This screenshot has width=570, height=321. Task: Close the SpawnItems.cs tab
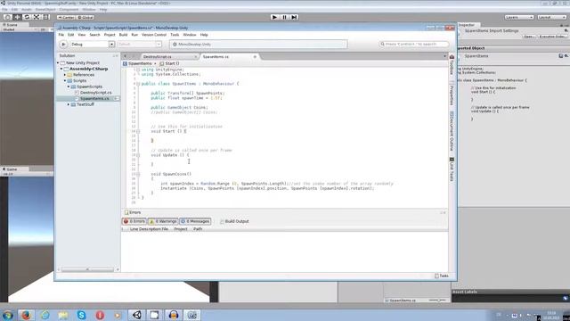[x=255, y=57]
